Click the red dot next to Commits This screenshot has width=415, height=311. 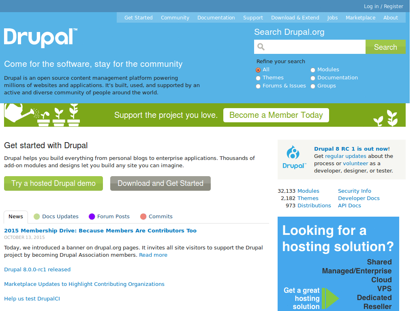click(x=143, y=216)
